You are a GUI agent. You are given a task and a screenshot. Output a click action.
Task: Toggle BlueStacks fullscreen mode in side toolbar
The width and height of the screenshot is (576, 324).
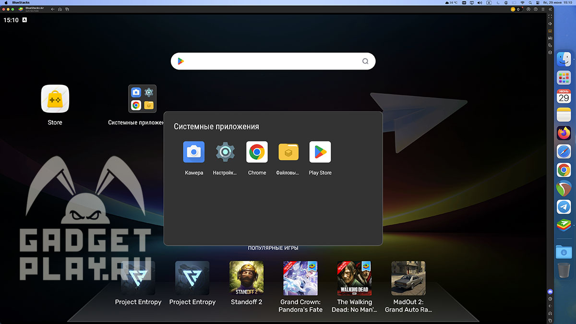[550, 16]
